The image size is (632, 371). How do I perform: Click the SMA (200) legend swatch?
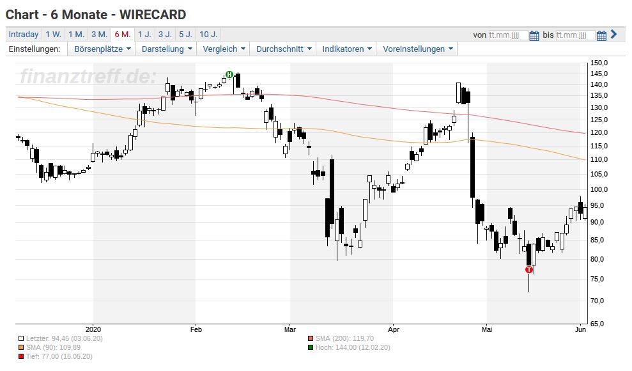[x=311, y=339]
